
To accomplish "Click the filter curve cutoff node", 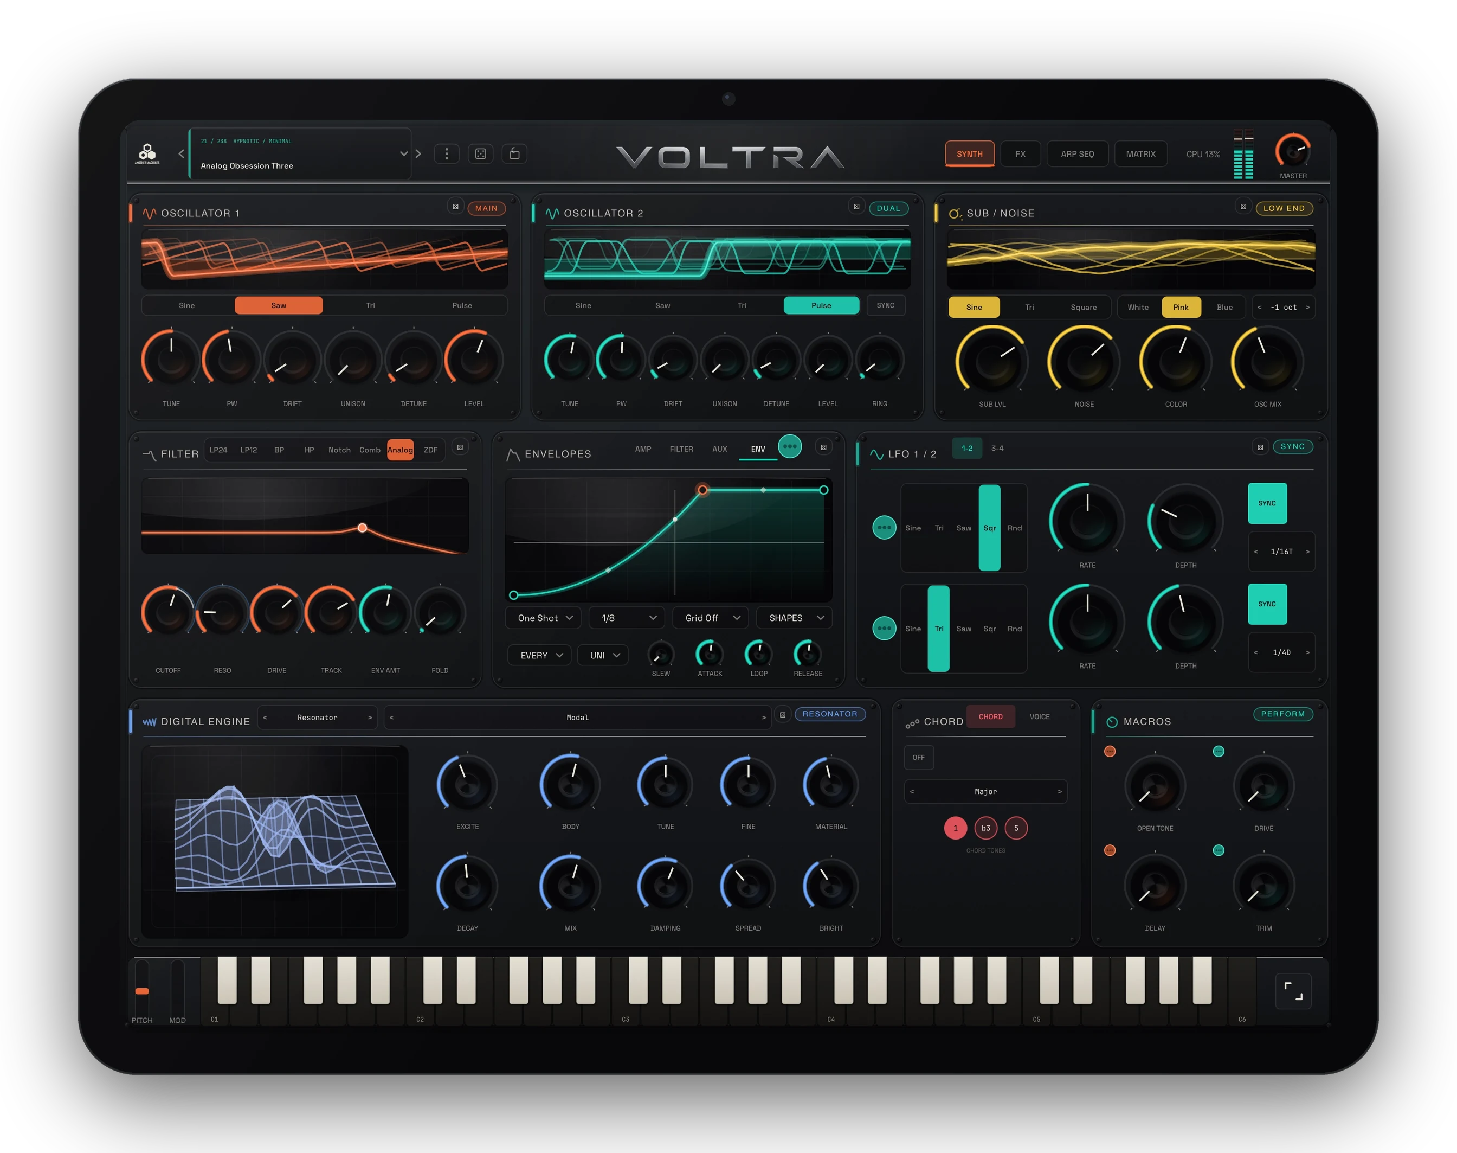I will point(362,528).
